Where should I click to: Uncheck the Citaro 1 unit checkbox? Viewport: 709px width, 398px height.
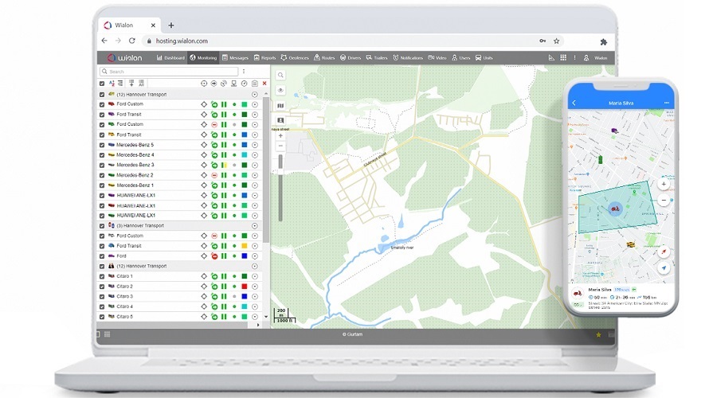point(101,276)
